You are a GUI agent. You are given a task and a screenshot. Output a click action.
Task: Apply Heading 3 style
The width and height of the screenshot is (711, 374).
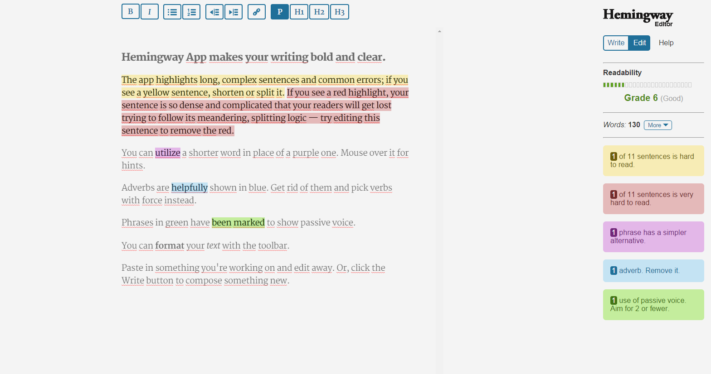pyautogui.click(x=340, y=12)
